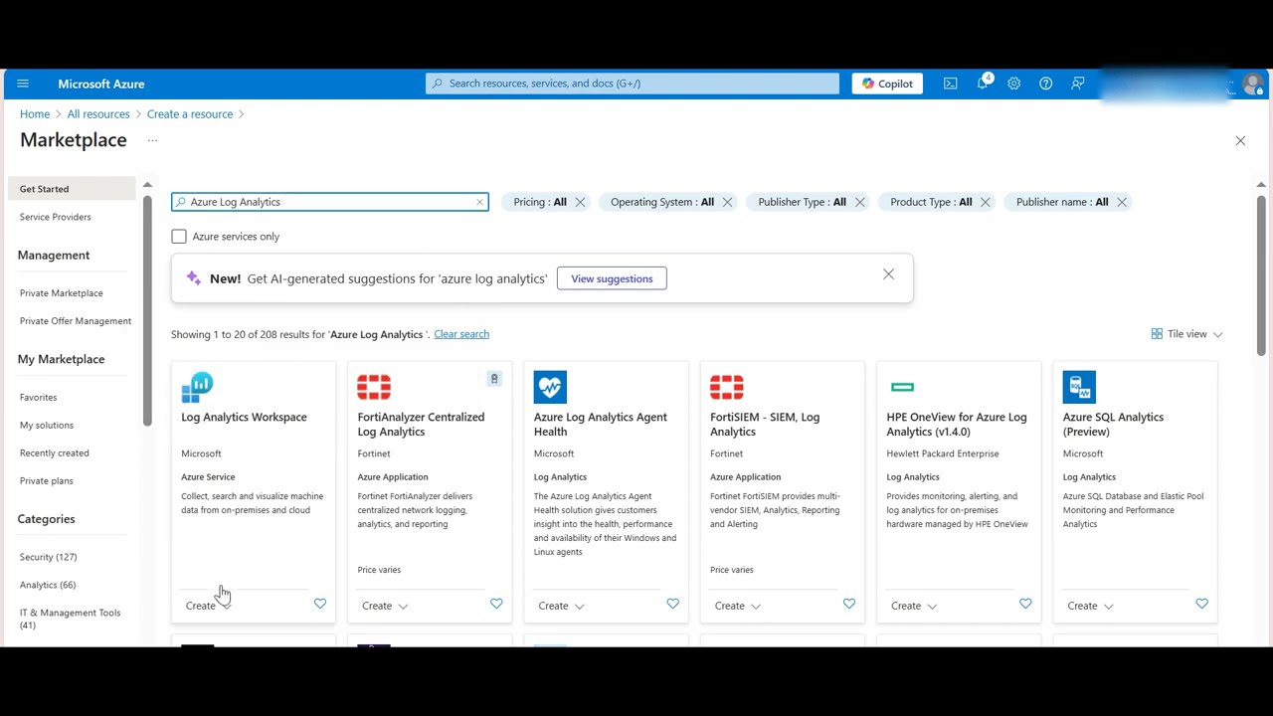Remove the Pricing filter
1273x716 pixels.
coord(580,202)
